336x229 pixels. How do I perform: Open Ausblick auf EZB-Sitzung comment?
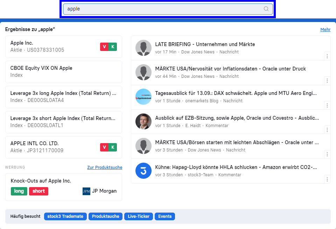[x=237, y=118]
